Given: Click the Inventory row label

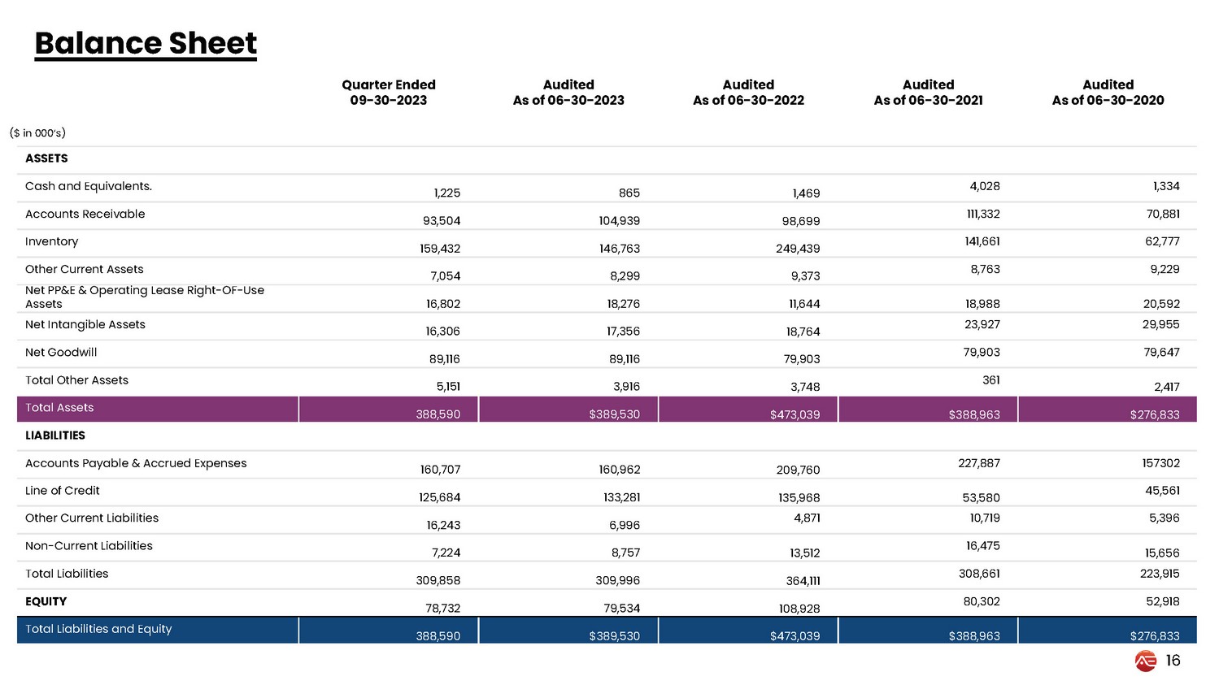Looking at the screenshot, I should [51, 241].
